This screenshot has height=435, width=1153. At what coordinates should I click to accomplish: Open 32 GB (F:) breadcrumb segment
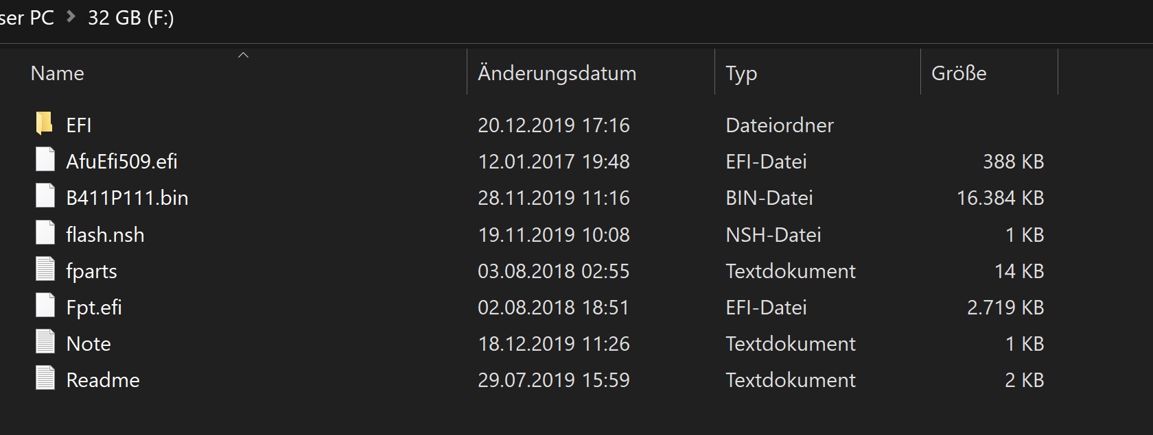(130, 18)
